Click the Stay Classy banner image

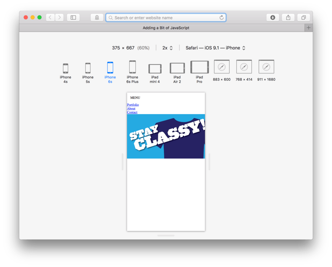[x=166, y=136]
